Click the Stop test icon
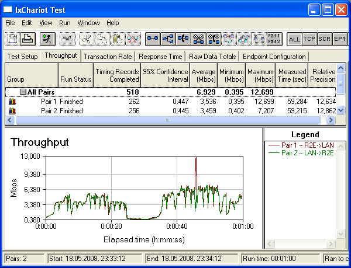The image size is (351, 268). 67,39
